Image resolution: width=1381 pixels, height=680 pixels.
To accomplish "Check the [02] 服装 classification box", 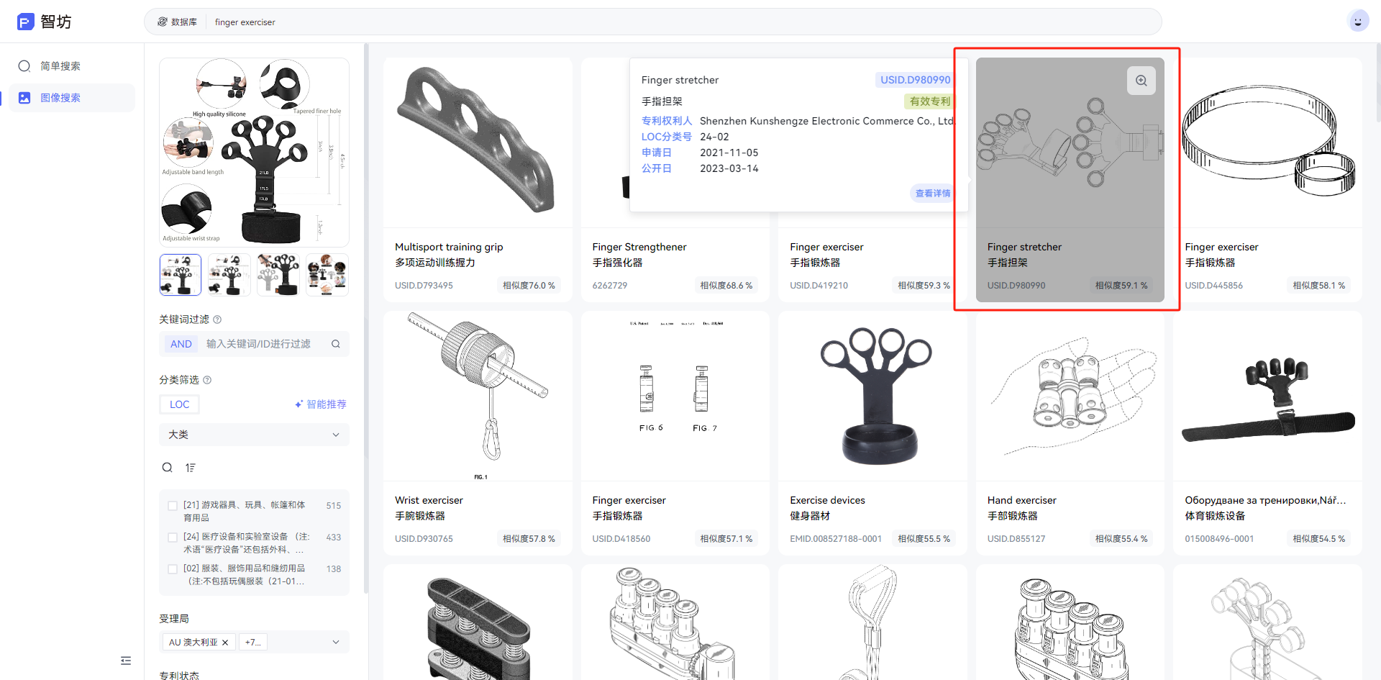I will tap(173, 569).
